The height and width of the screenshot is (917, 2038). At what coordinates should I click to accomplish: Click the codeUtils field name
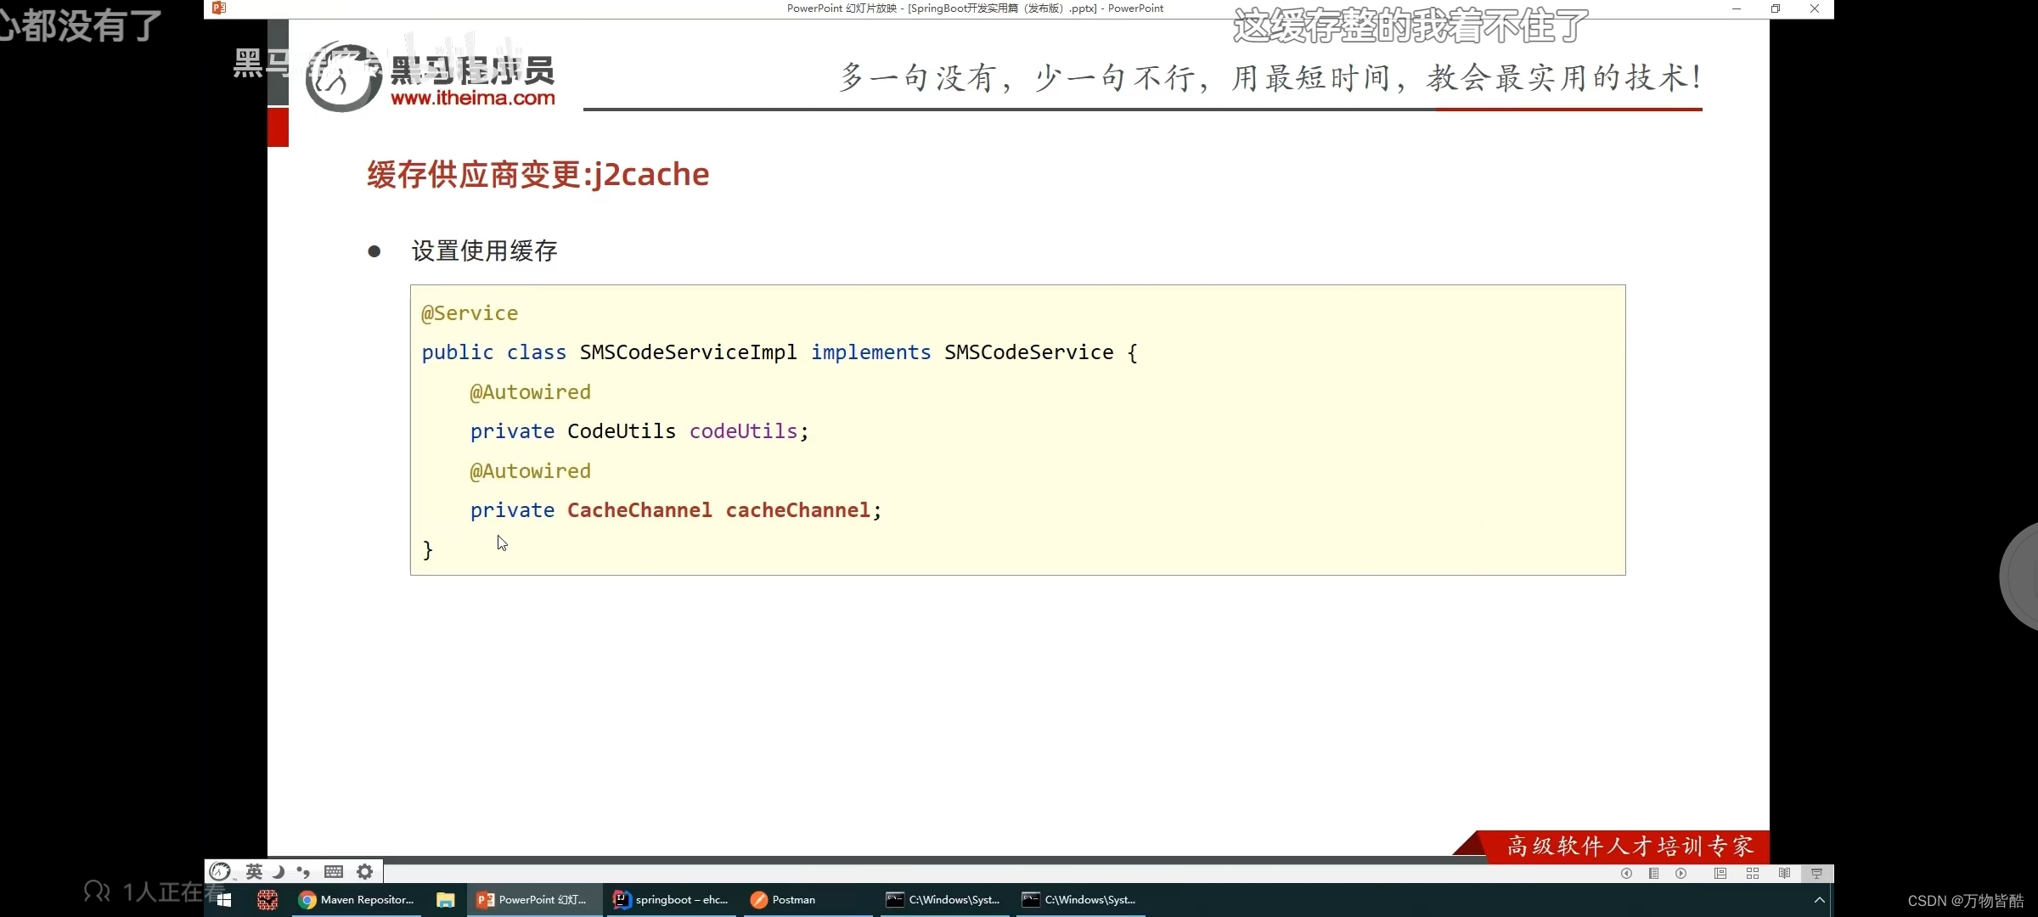click(743, 431)
